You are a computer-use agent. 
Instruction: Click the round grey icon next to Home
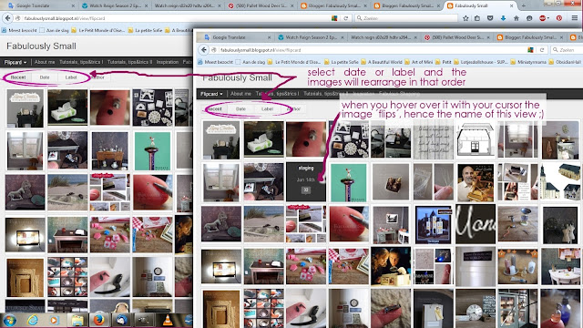(x=529, y=18)
